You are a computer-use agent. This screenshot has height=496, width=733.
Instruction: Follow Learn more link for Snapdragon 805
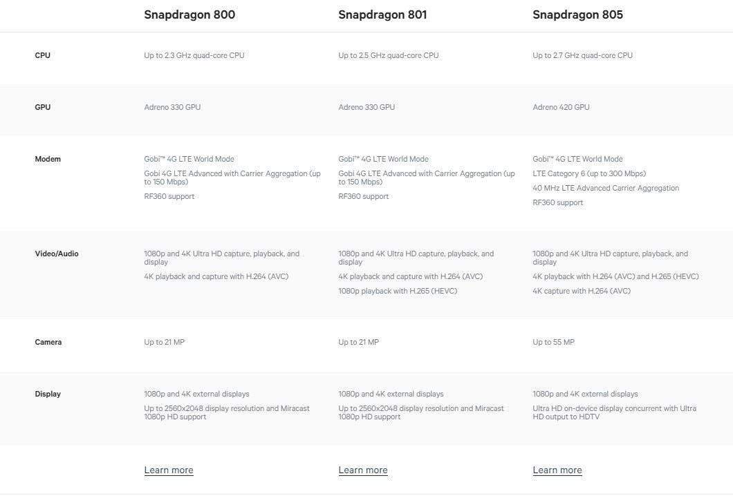[x=557, y=470]
